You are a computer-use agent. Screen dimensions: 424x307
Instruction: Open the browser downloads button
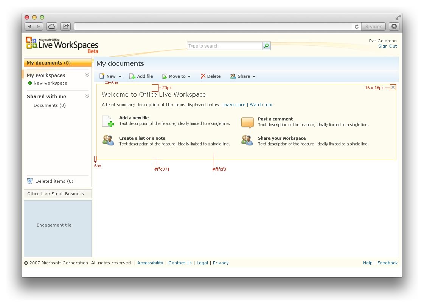click(394, 26)
